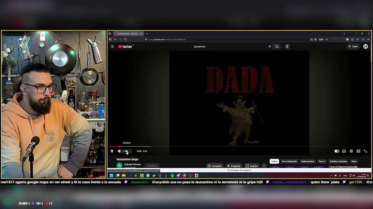The height and width of the screenshot is (209, 373).
Task: Open the browser application menu
Action: [x=368, y=39]
